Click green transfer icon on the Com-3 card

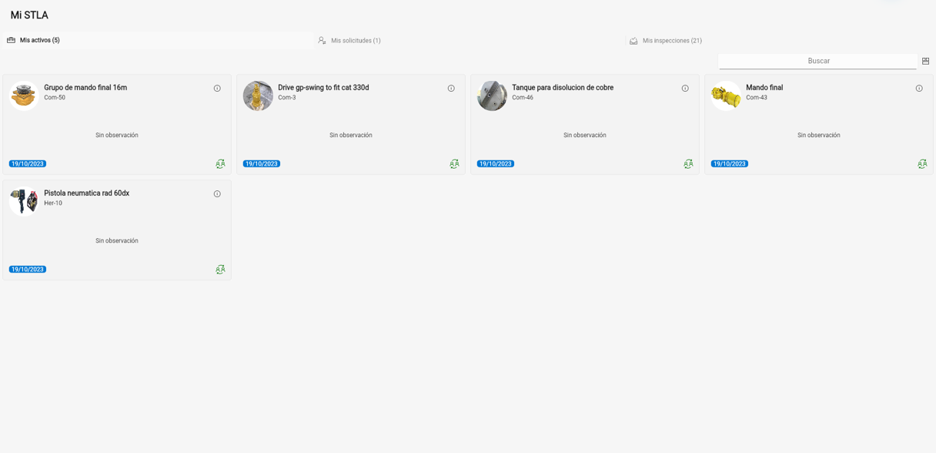454,164
